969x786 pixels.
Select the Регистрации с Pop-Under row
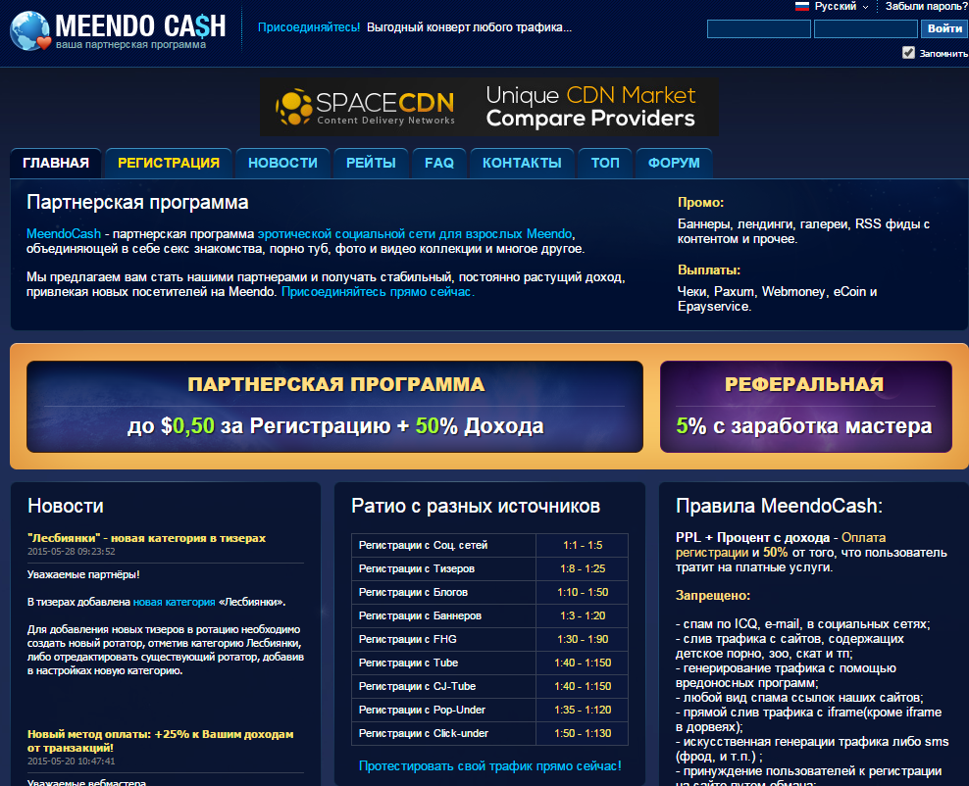489,711
